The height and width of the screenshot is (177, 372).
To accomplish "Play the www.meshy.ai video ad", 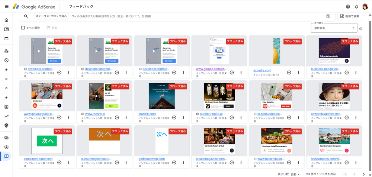I will point(96,96).
